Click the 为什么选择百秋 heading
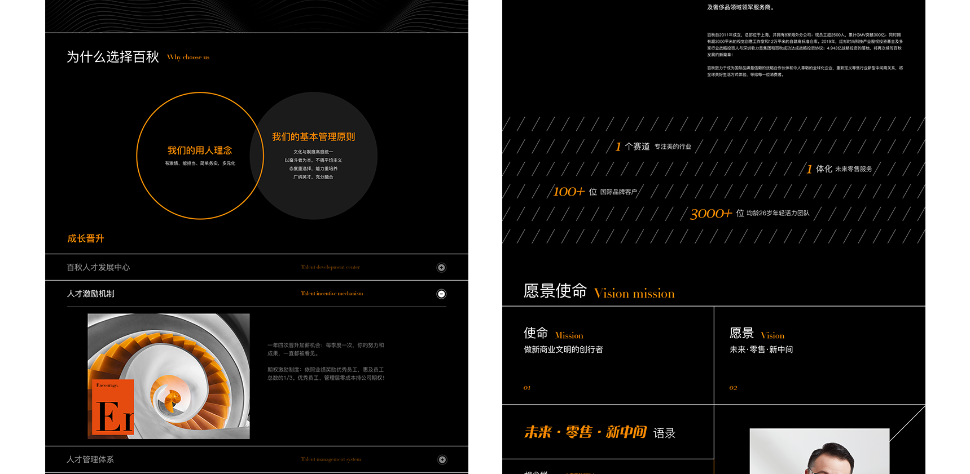This screenshot has height=474, width=970. pyautogui.click(x=113, y=57)
